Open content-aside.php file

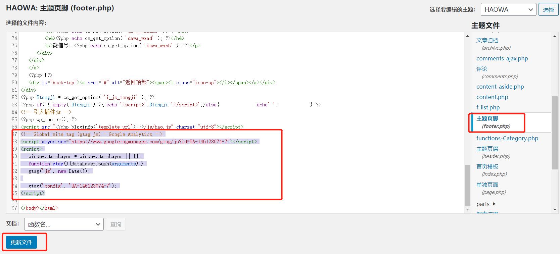[500, 87]
